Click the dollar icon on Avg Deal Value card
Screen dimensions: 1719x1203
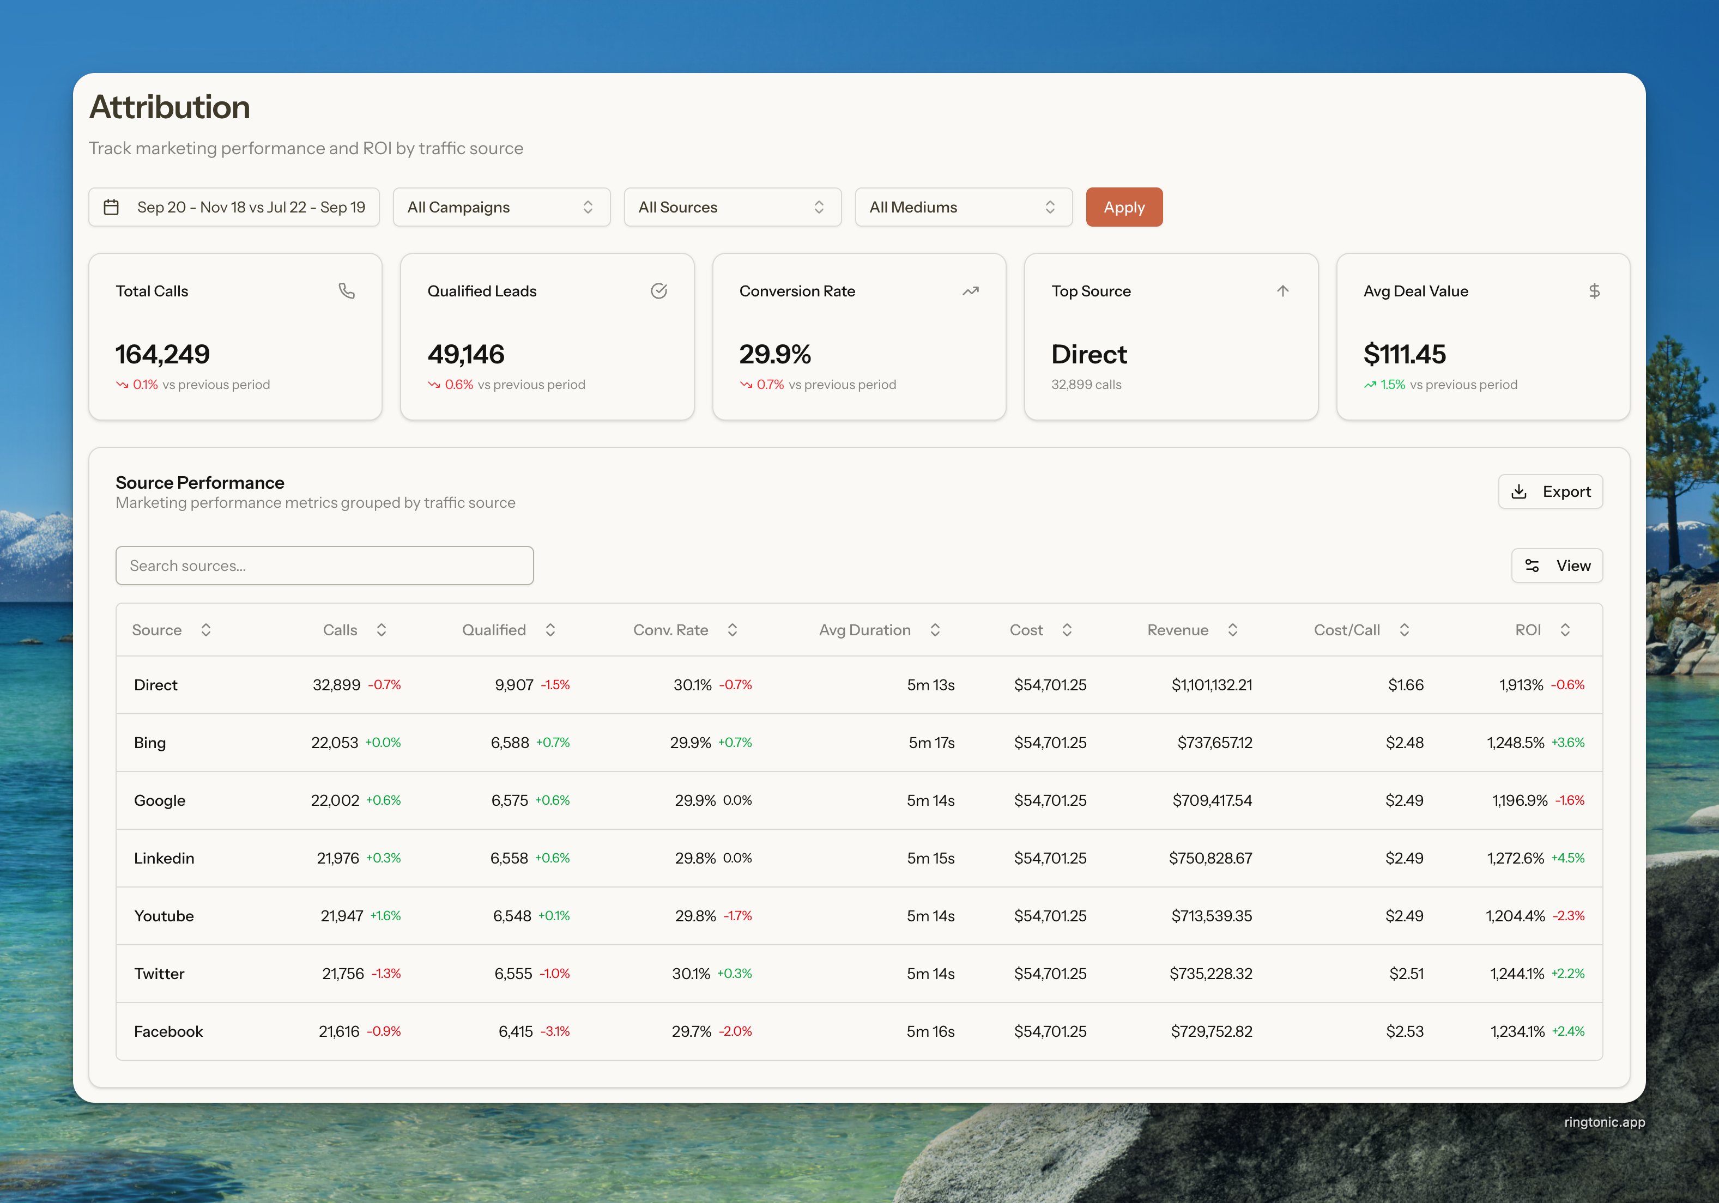[1594, 290]
